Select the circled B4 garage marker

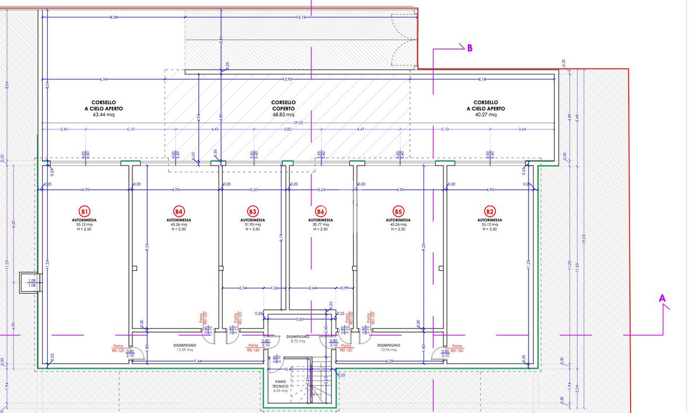pos(179,211)
